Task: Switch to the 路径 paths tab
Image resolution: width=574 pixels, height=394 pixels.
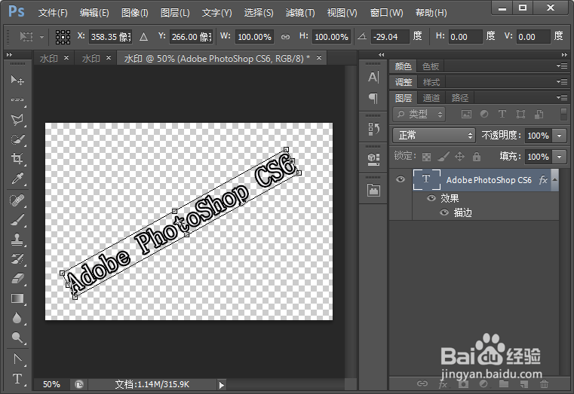Action: 460,98
